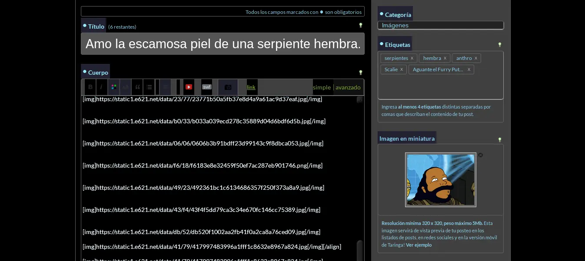Image resolution: width=585 pixels, height=261 pixels.
Task: Insert a YouTube video
Action: pos(189,87)
